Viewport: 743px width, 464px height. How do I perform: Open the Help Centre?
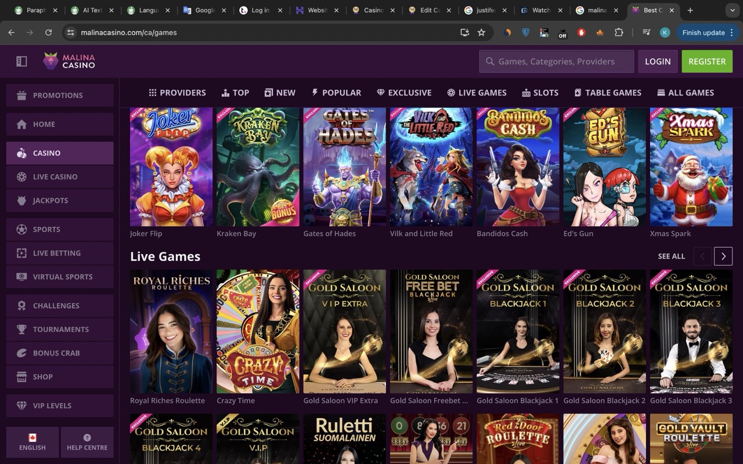(x=87, y=442)
